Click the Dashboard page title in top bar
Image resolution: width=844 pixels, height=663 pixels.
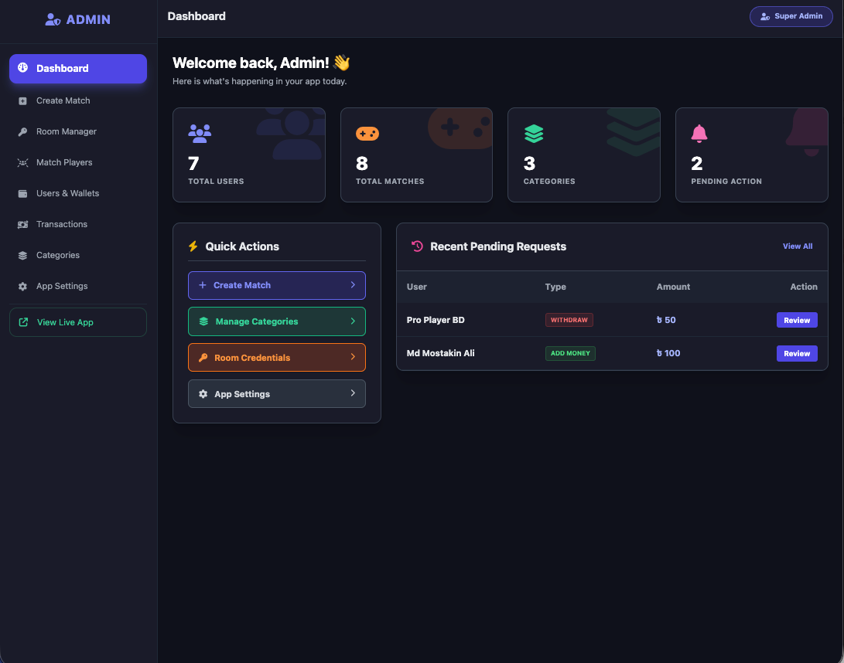[x=196, y=17]
